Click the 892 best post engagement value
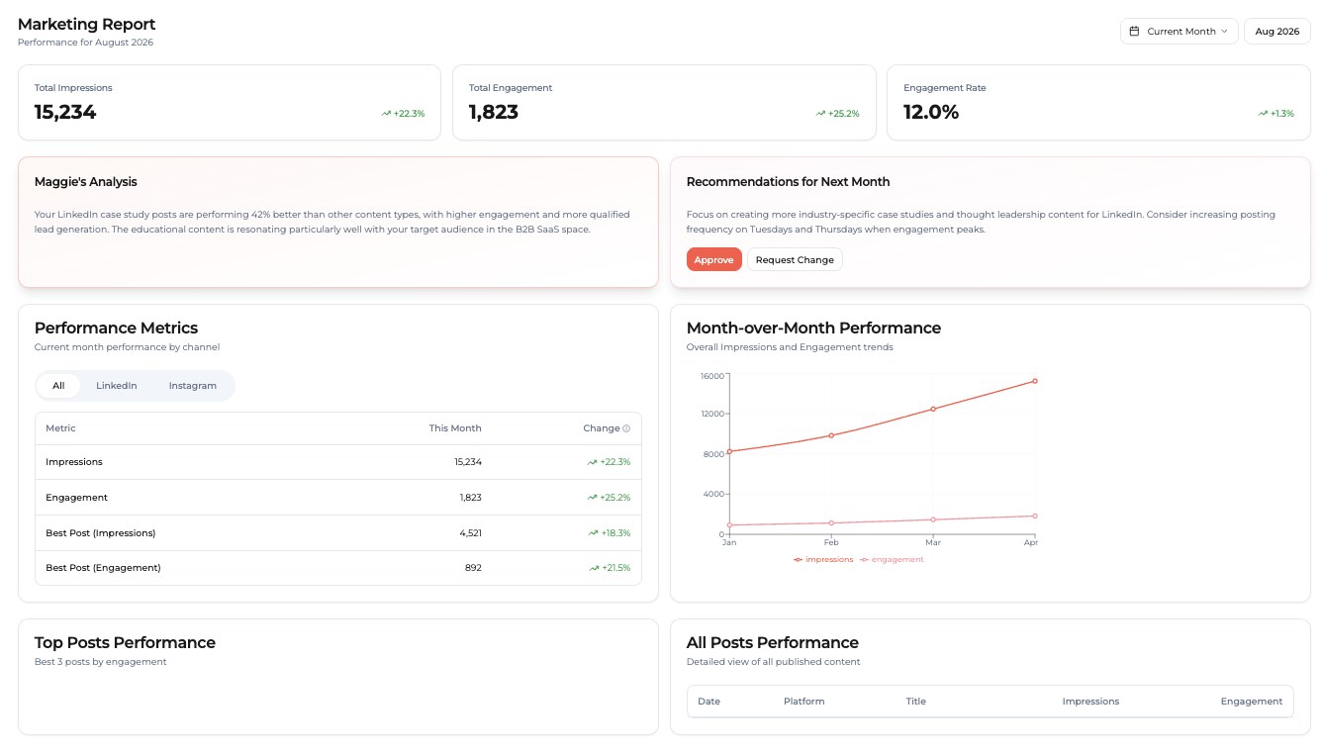 (473, 569)
